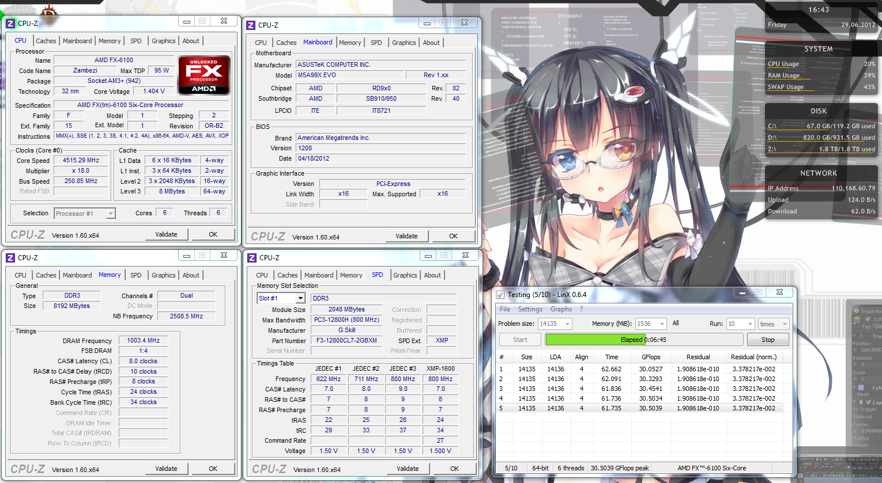This screenshot has height=483, width=882.
Task: Click 'ASUSTeK COMPUTER INC.' manufacturer field
Action: (x=380, y=64)
